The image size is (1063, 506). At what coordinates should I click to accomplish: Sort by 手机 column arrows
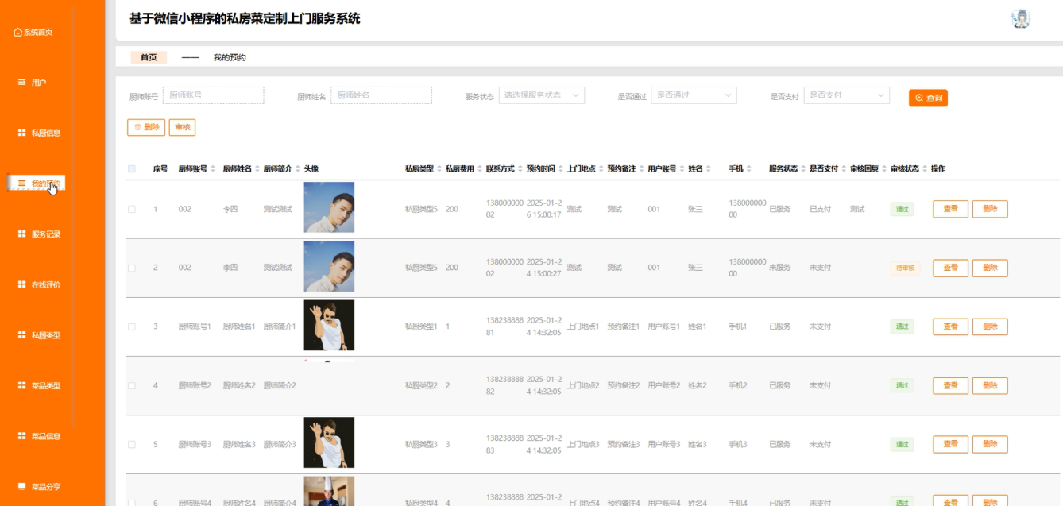click(x=749, y=168)
